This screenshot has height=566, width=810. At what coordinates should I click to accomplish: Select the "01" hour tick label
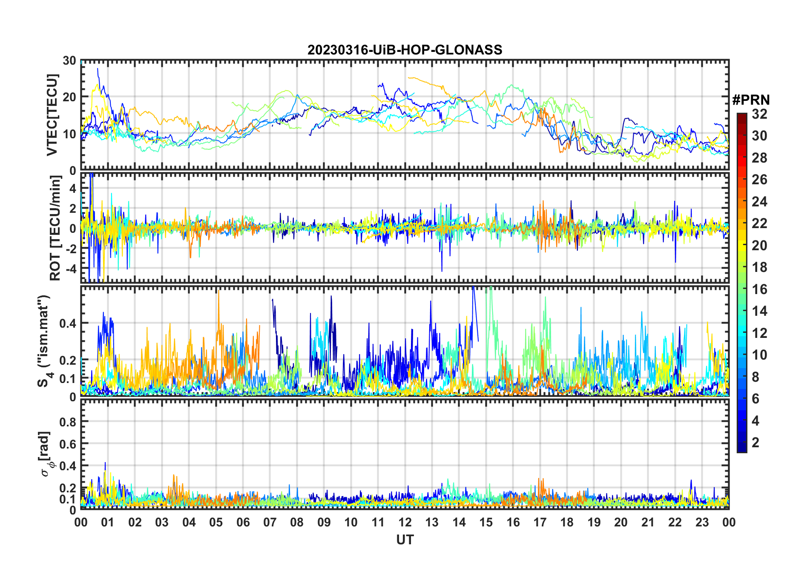coord(108,522)
